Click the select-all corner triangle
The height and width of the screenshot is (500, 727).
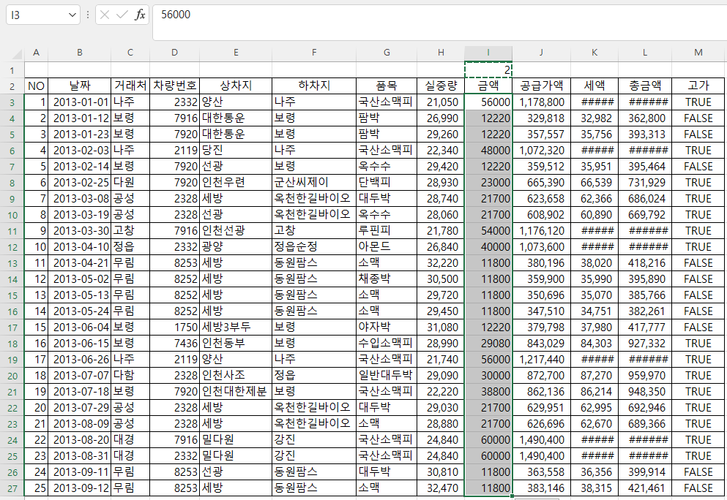coord(17,55)
